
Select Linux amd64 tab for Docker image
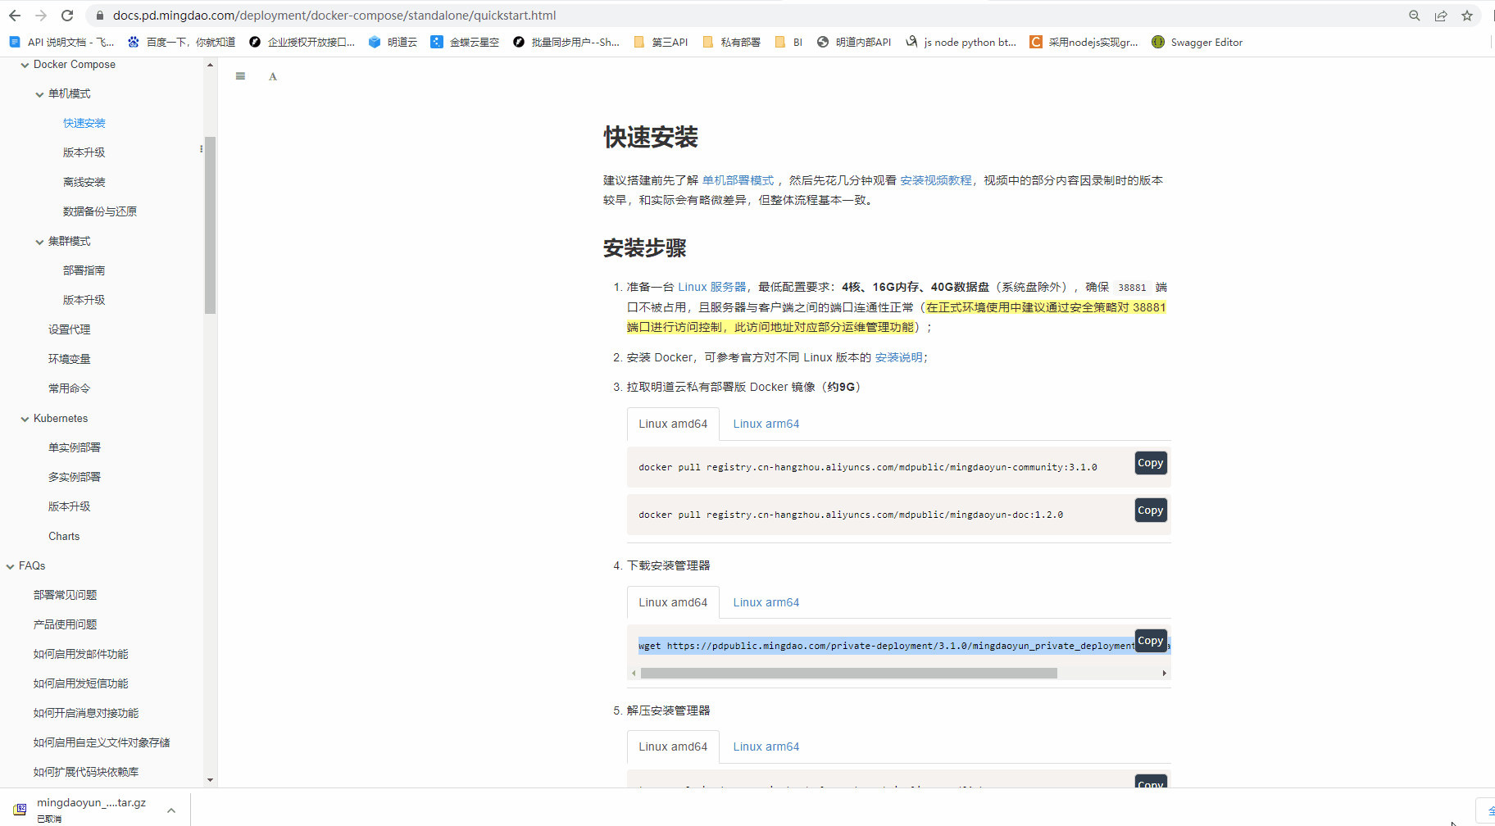(x=673, y=424)
